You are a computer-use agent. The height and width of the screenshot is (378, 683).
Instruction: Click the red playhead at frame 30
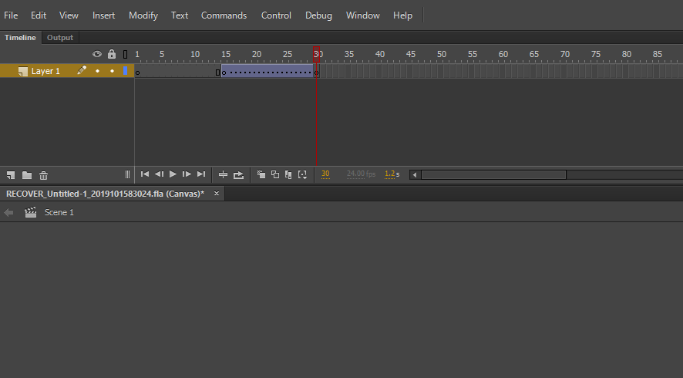point(316,55)
